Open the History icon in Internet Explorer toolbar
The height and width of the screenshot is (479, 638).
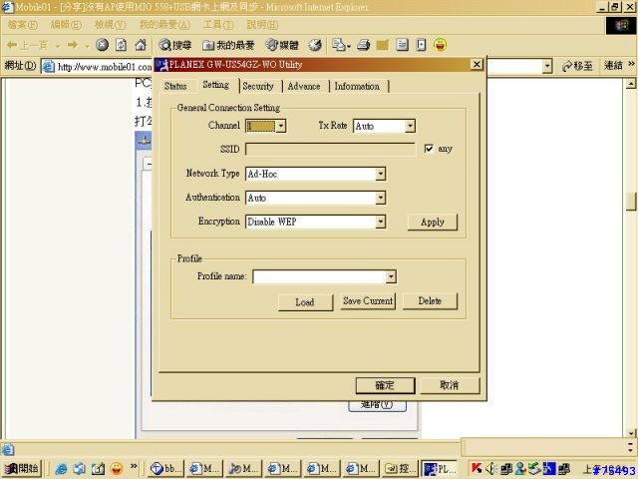[x=315, y=45]
